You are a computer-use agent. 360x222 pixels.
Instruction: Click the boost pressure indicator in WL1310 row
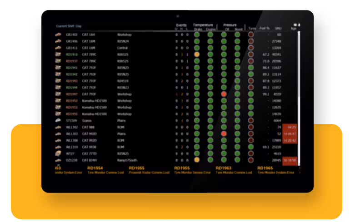(237, 147)
